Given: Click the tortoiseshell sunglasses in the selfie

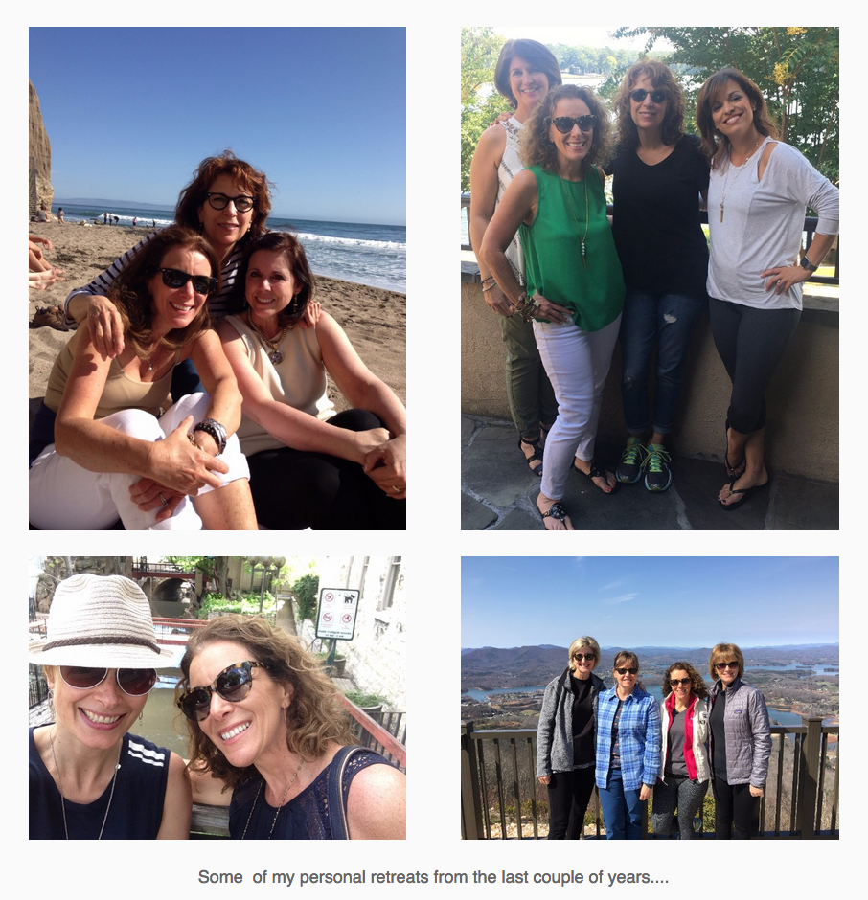Looking at the screenshot, I should (x=221, y=688).
